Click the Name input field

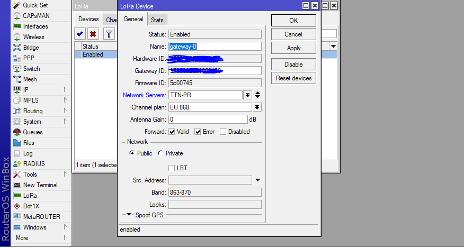coord(215,47)
